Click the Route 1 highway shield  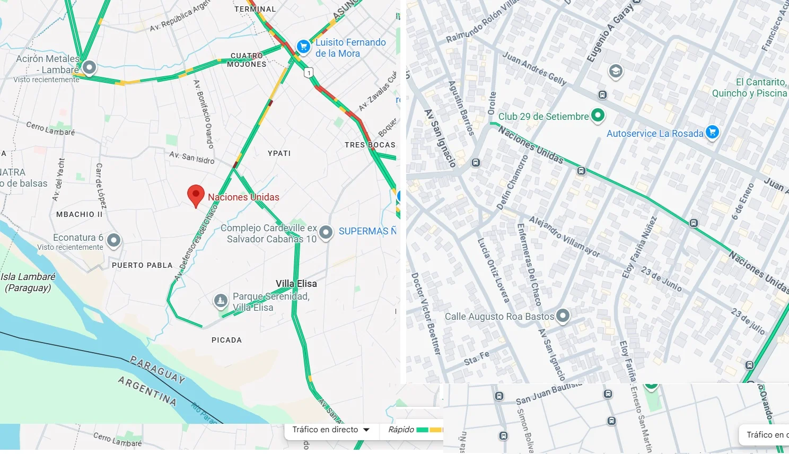pos(309,73)
